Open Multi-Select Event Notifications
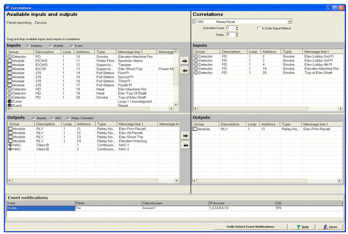Viewport: 348px width, 234px height. click(x=250, y=227)
